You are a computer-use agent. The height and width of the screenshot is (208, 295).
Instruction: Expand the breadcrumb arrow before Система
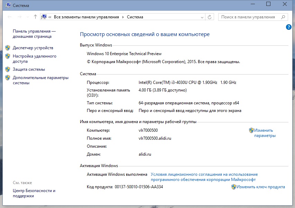pyautogui.click(x=123, y=17)
